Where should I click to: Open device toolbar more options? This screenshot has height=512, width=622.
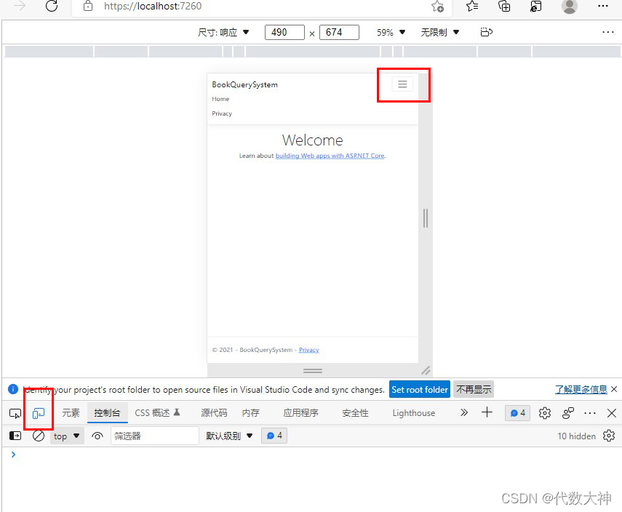pos(607,32)
